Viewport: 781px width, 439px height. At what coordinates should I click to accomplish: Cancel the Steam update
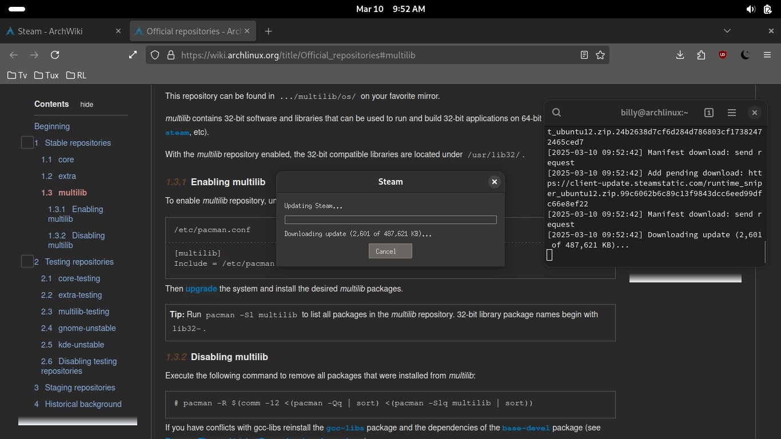(x=390, y=251)
